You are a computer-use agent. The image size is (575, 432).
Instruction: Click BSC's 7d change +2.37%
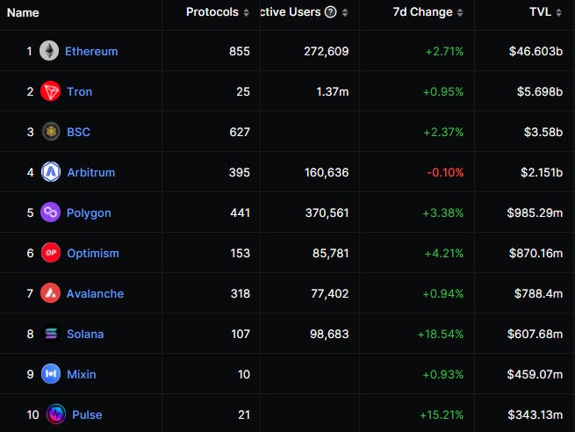click(443, 132)
